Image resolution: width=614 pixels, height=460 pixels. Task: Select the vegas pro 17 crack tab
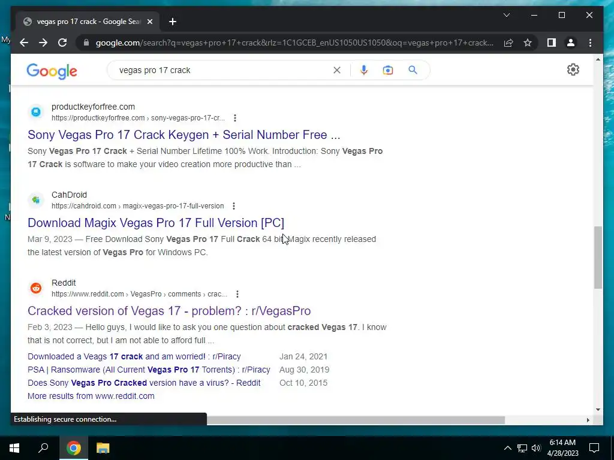tap(88, 22)
